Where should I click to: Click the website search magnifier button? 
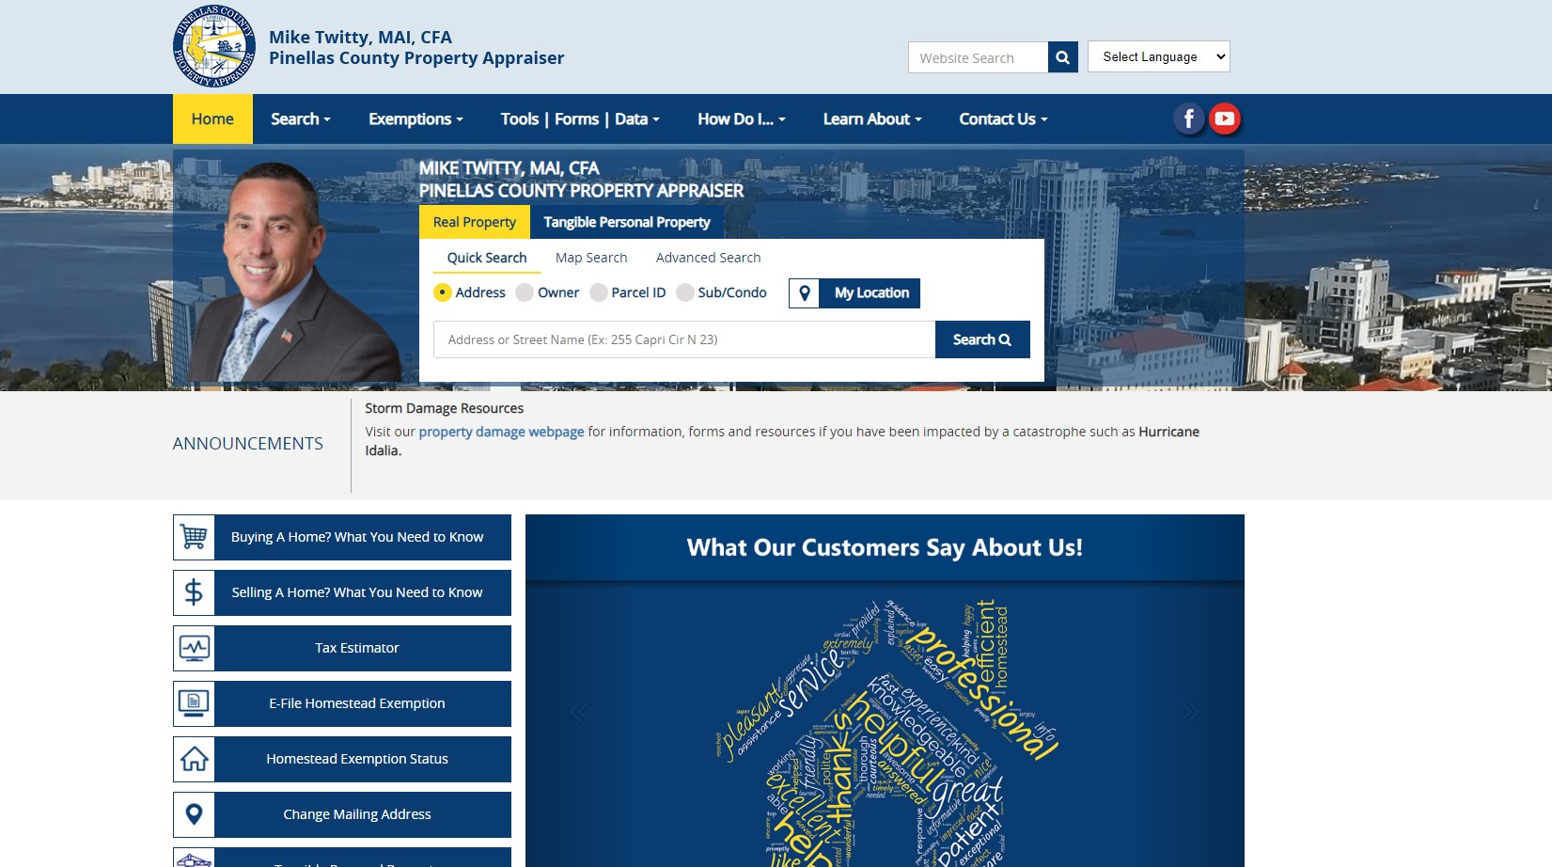coord(1062,57)
